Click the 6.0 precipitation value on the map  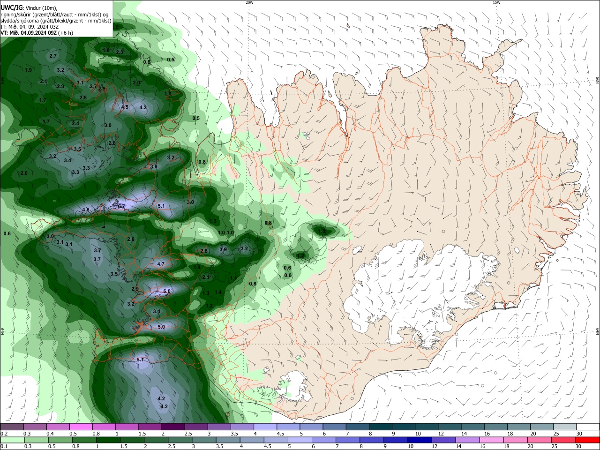167,292
